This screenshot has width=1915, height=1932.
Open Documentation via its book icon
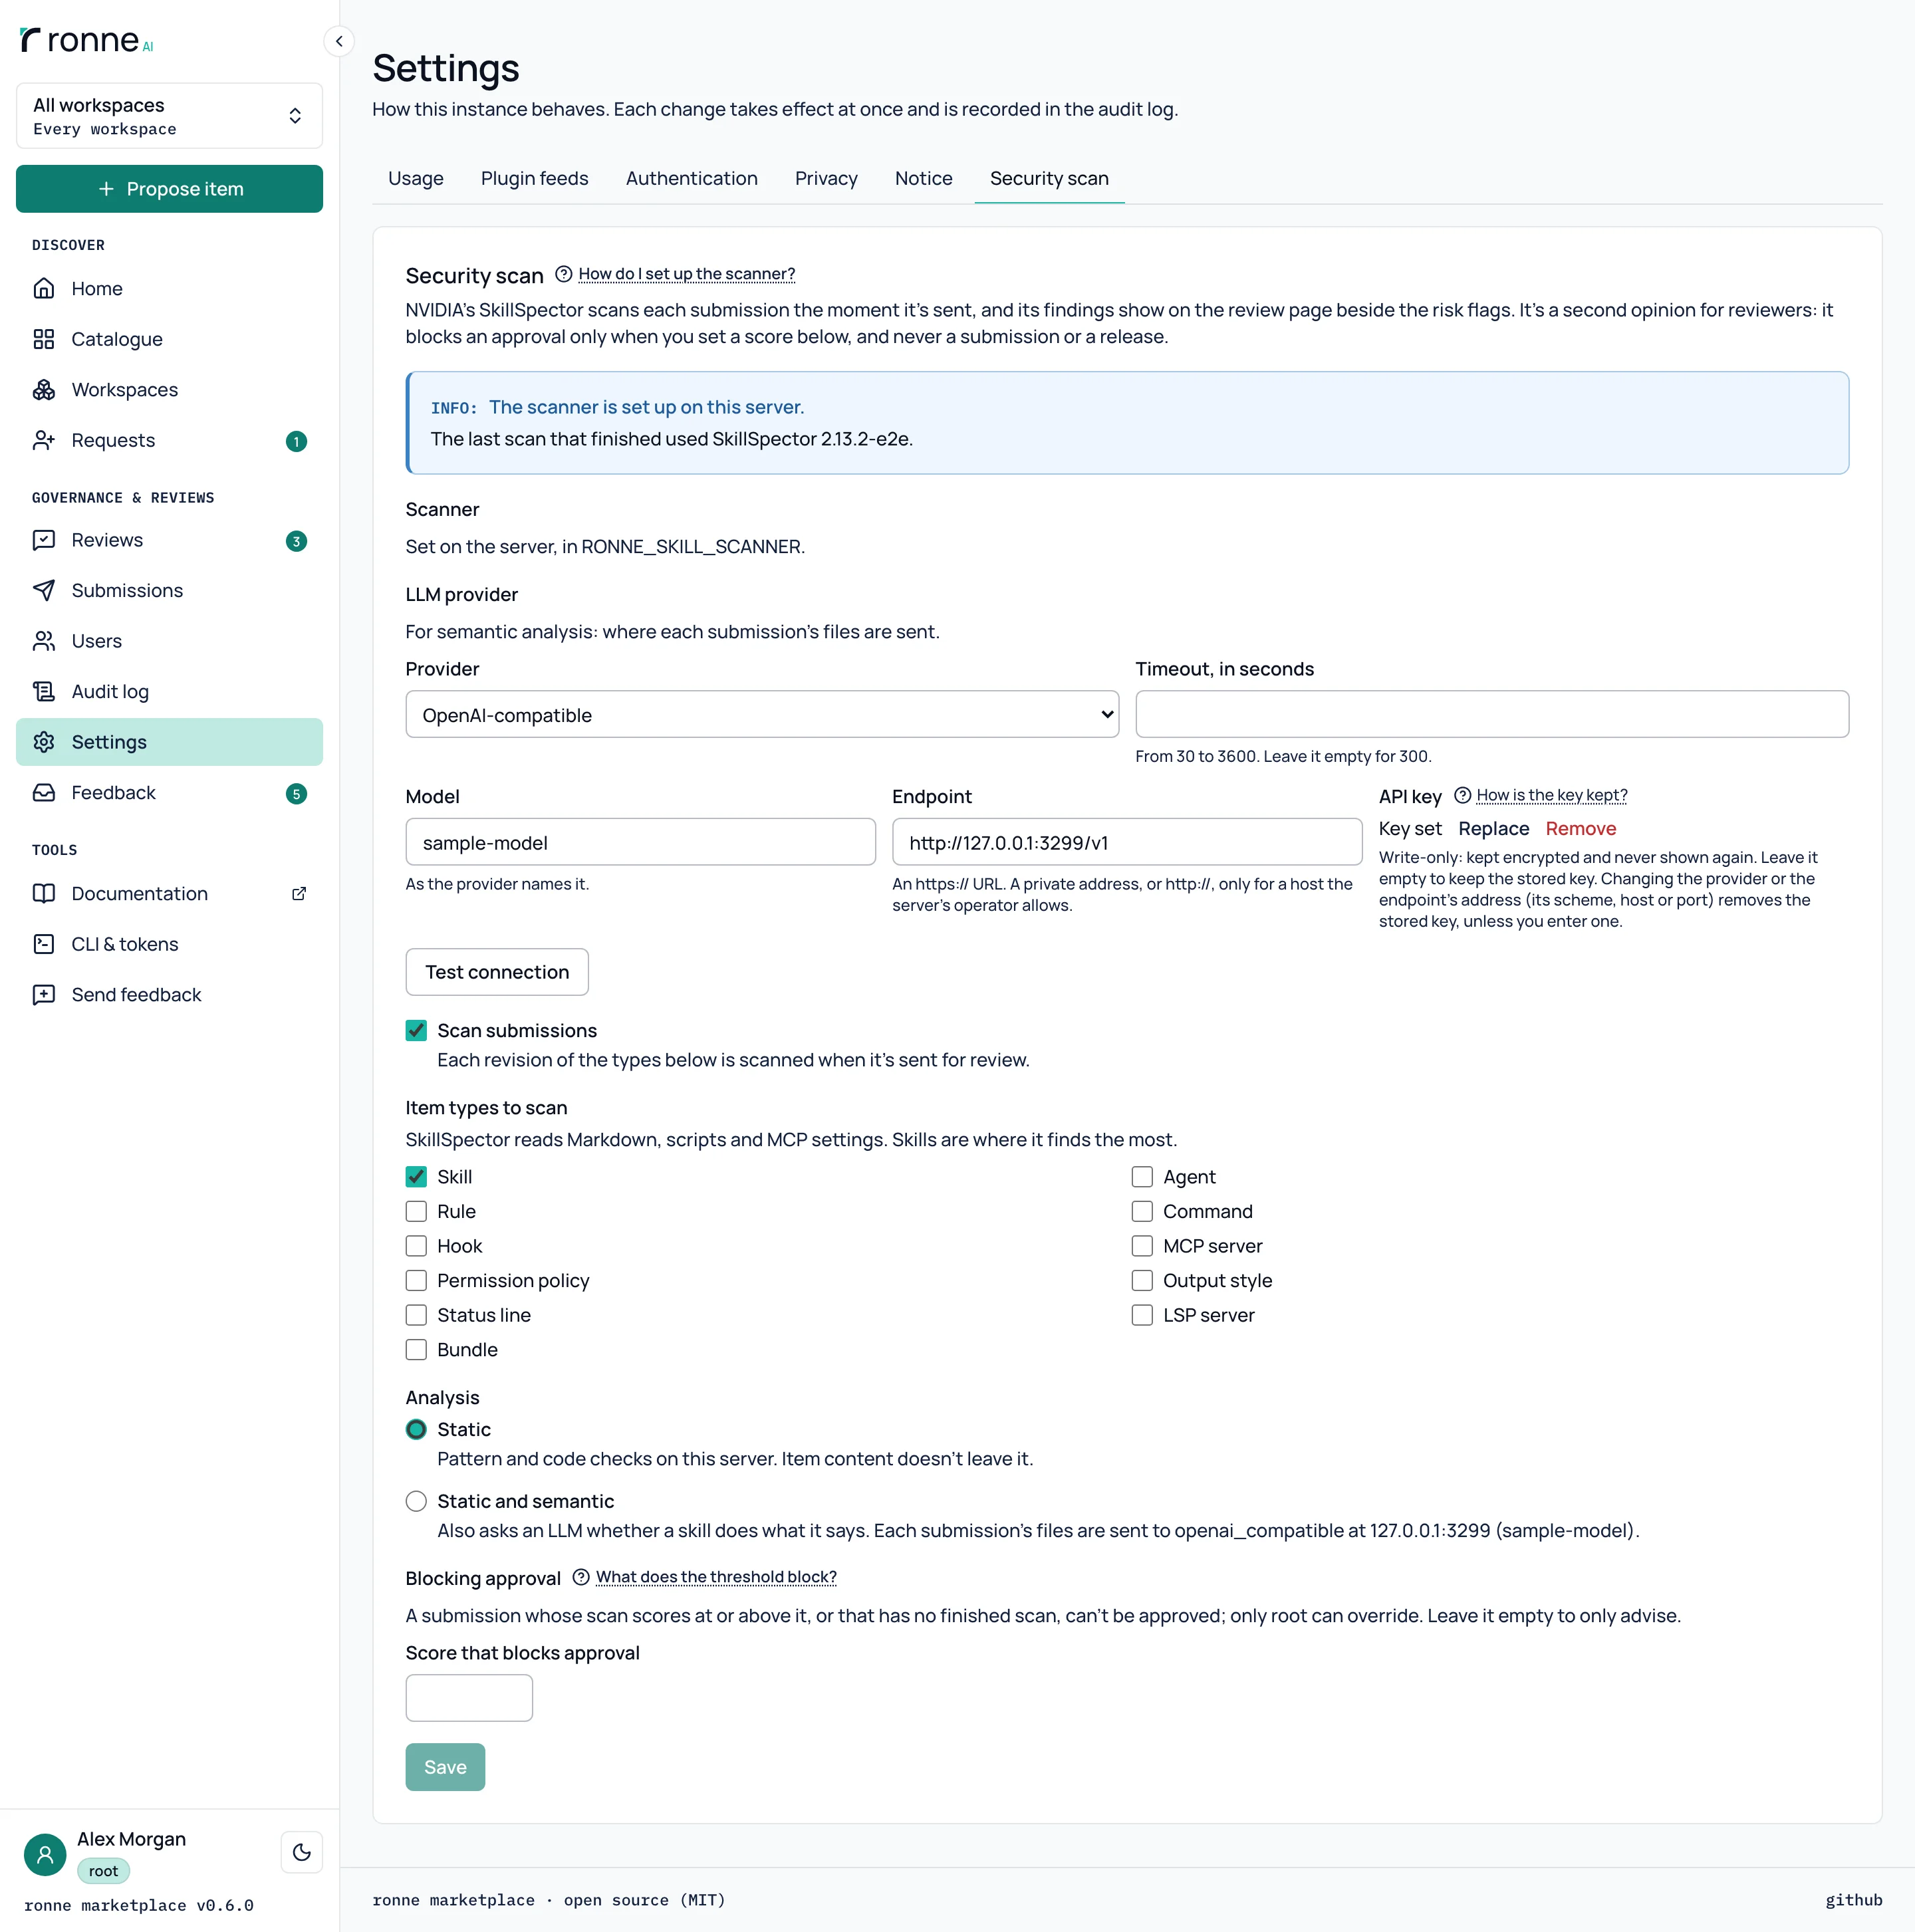tap(44, 893)
